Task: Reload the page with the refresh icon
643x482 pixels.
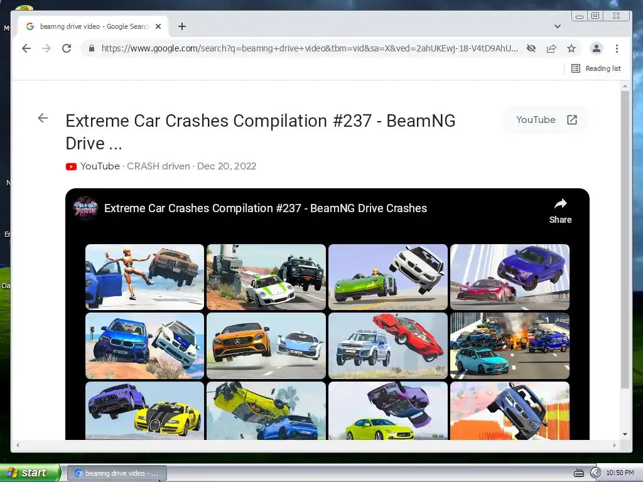Action: pos(67,48)
